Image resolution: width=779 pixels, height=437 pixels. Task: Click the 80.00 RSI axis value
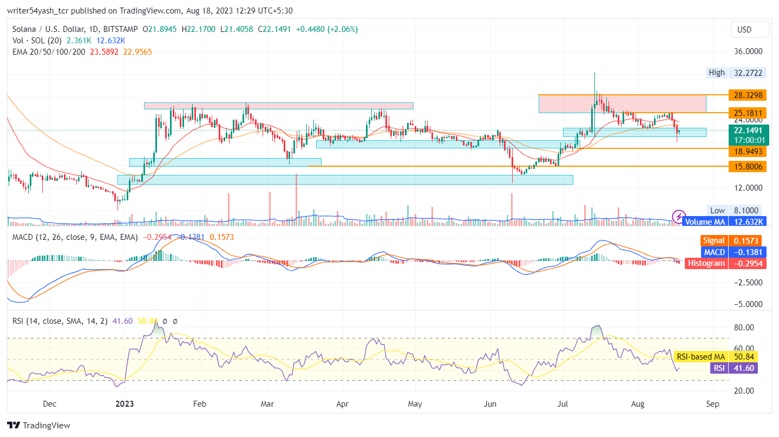[744, 327]
